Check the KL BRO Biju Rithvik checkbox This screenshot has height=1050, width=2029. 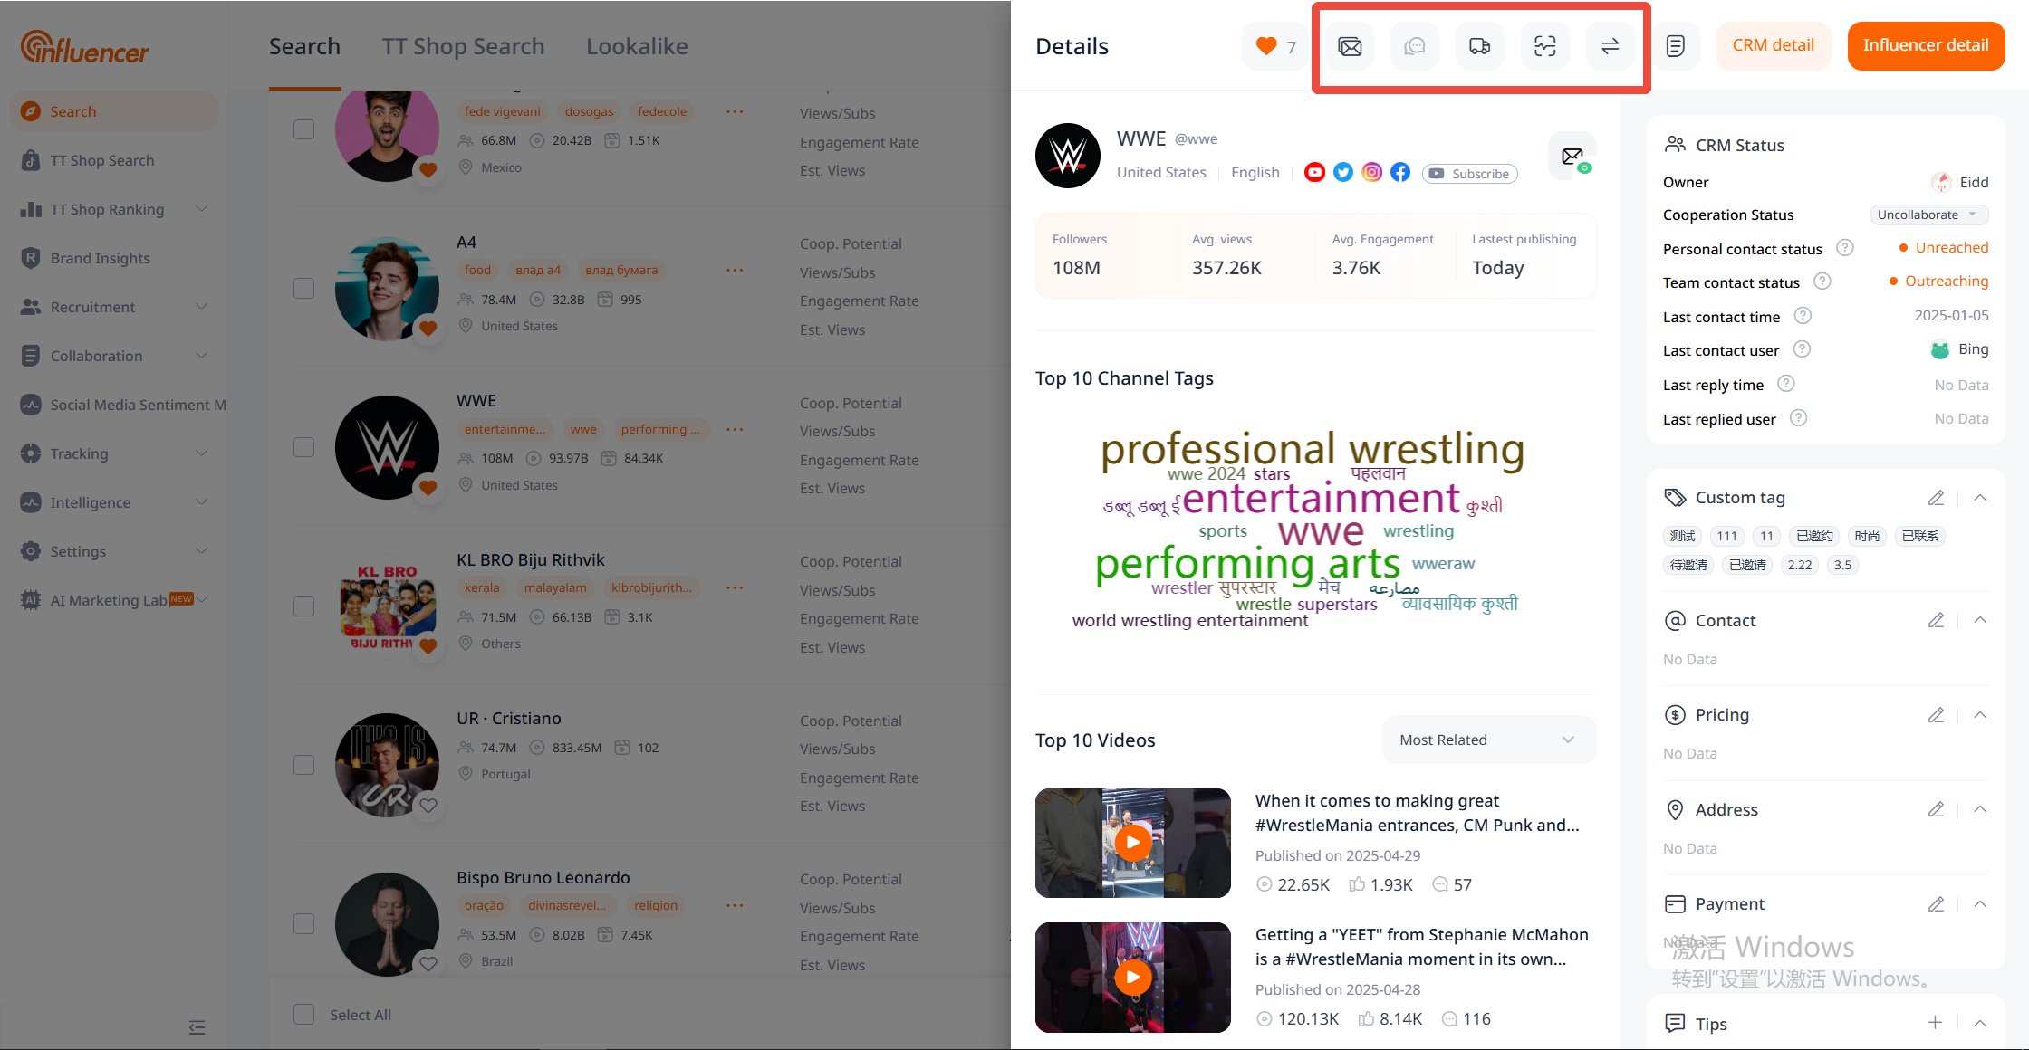point(304,606)
